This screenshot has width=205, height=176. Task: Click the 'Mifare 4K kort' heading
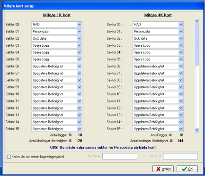click(x=158, y=15)
